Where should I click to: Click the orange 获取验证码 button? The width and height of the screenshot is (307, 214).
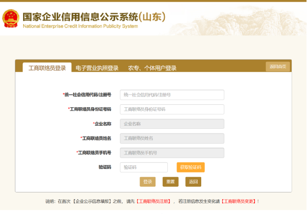[x=190, y=167]
